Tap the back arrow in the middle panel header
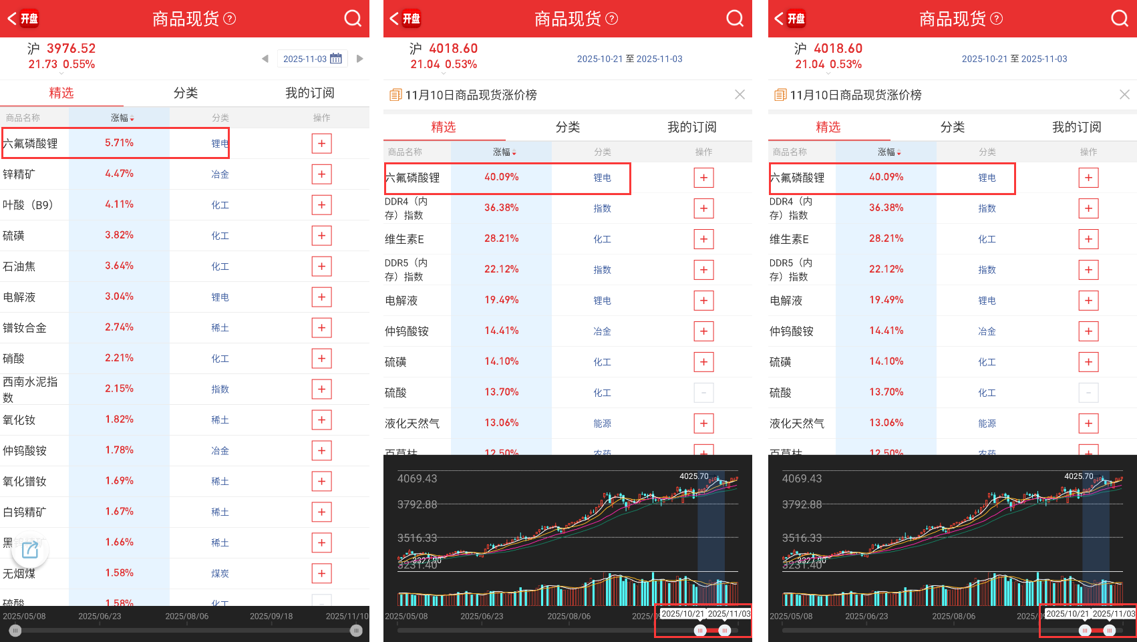This screenshot has height=642, width=1137. [x=394, y=19]
